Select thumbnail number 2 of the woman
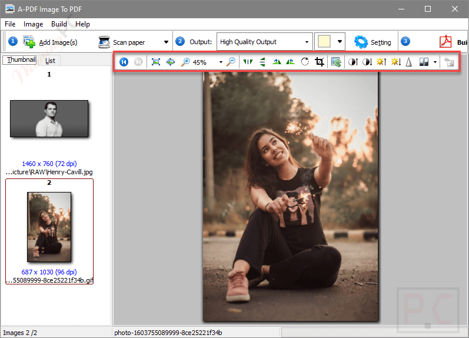 pyautogui.click(x=49, y=227)
